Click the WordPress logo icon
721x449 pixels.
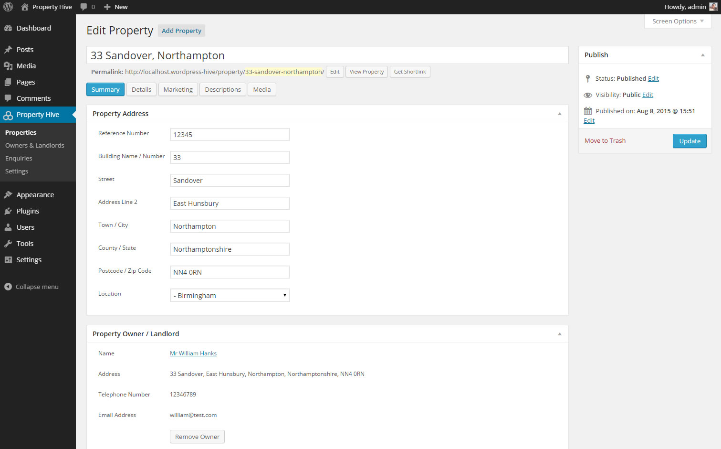click(x=8, y=7)
